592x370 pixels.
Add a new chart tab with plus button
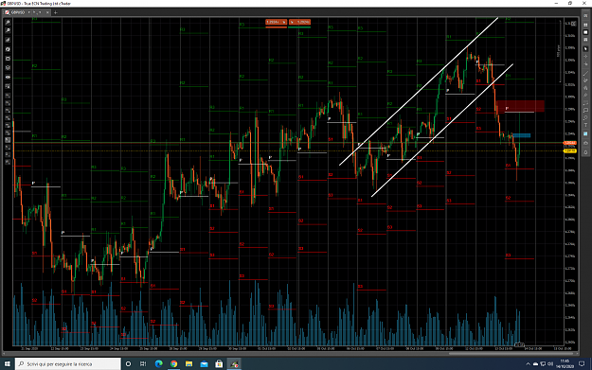pyautogui.click(x=56, y=12)
